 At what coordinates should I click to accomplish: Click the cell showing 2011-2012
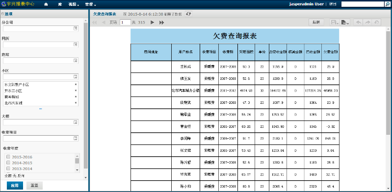click(x=228, y=91)
